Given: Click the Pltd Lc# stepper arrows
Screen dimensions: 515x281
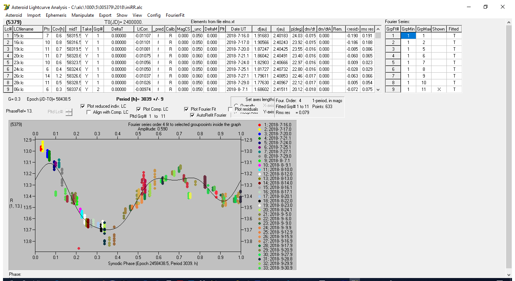Looking at the screenshot, I should (69, 112).
